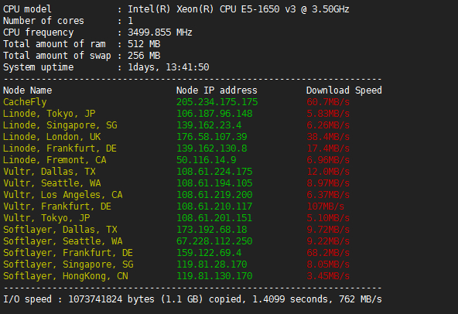Image resolution: width=458 pixels, height=314 pixels.
Task: Select Softlayer, Seattle, WA node name
Action: point(63,241)
